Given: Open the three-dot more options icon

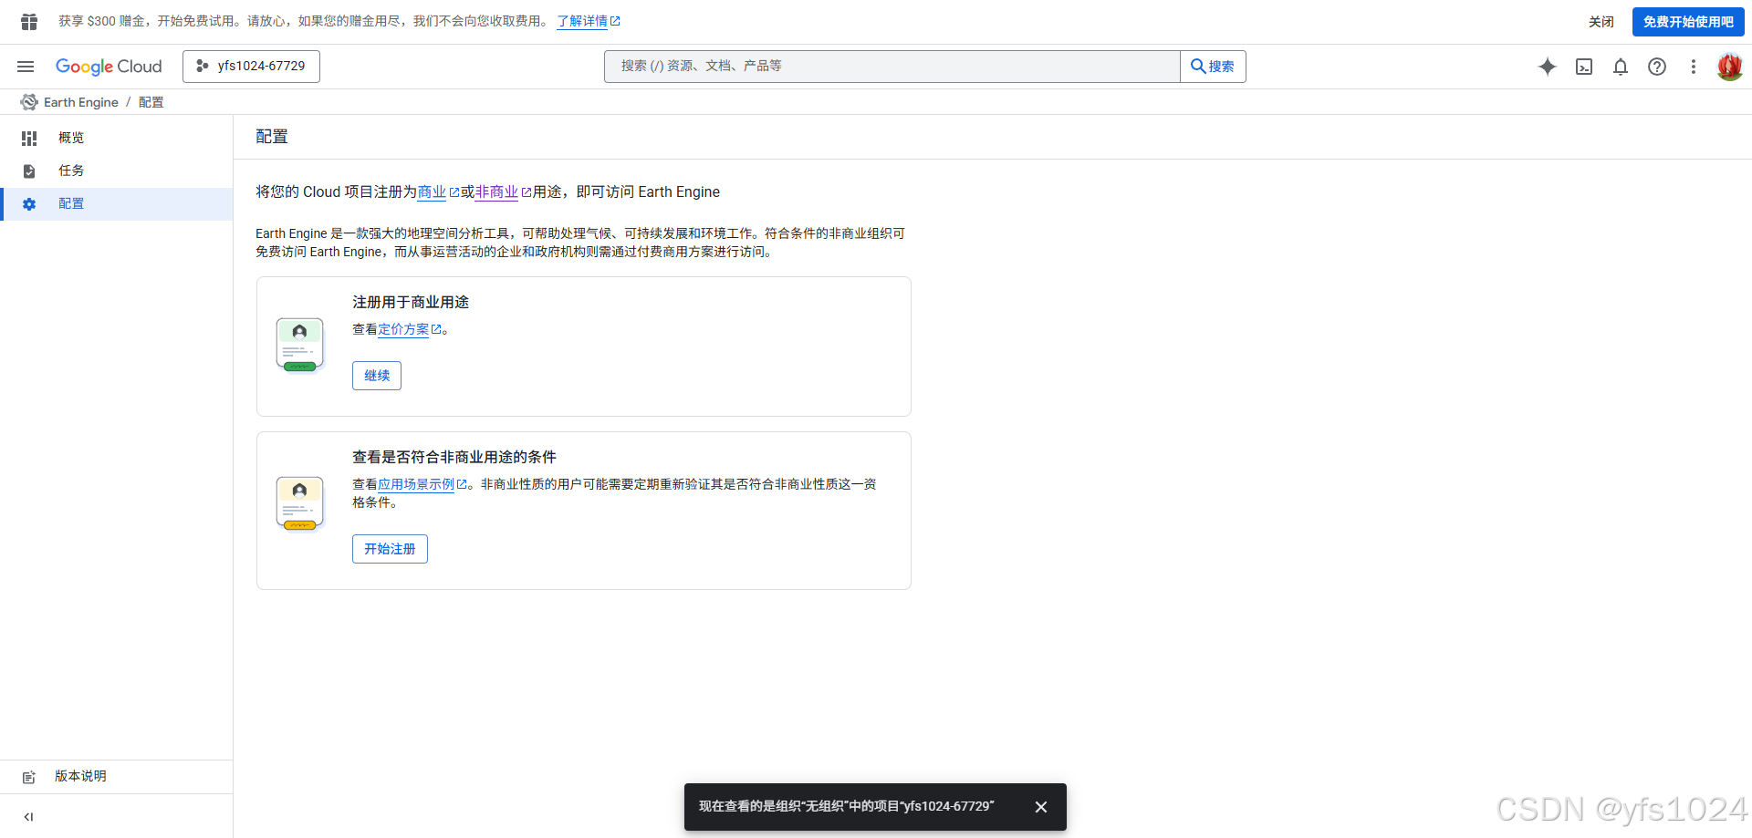Looking at the screenshot, I should 1694,67.
